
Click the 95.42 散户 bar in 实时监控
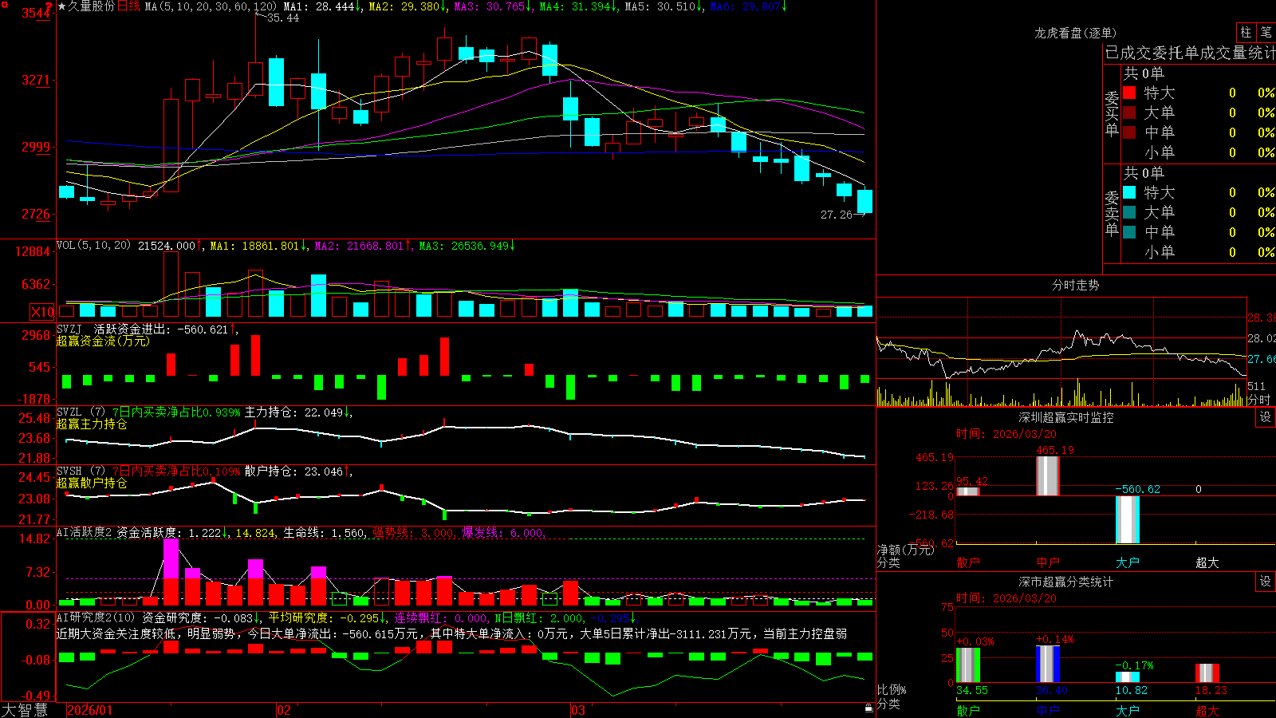968,491
